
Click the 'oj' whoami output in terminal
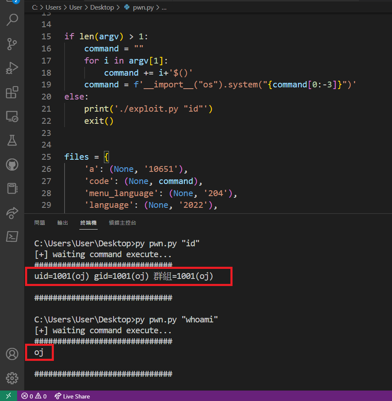(39, 352)
